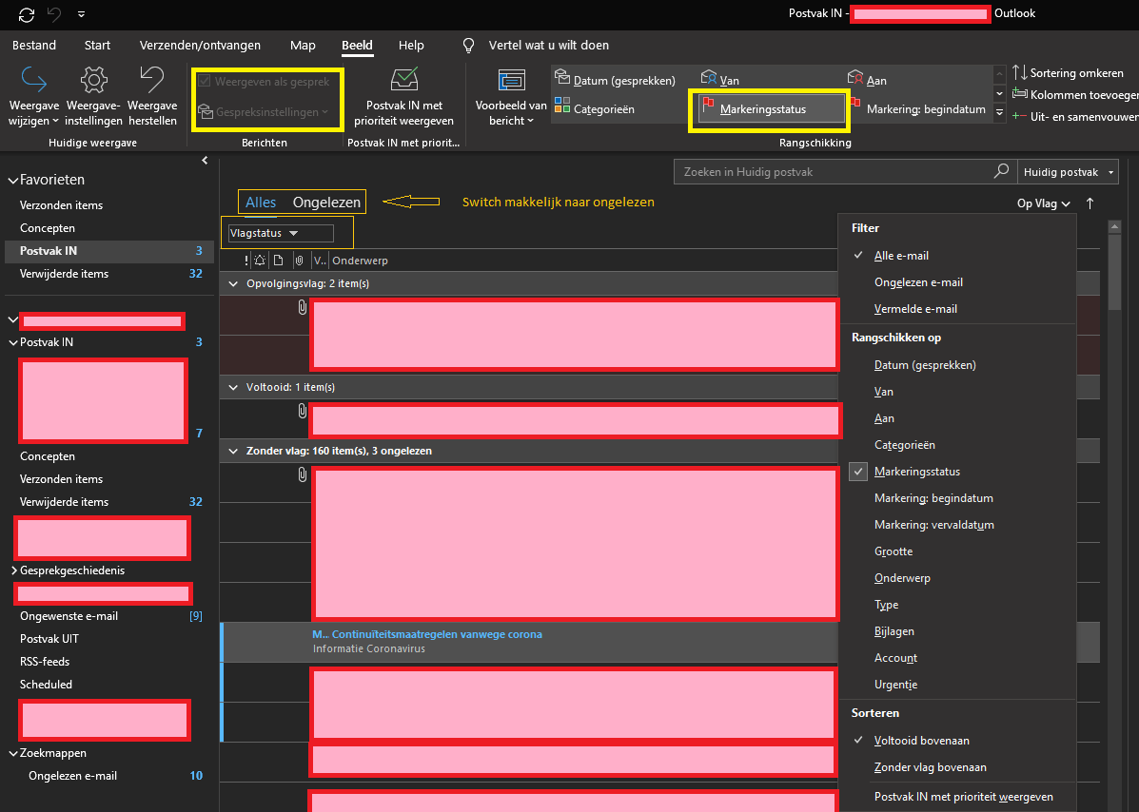The height and width of the screenshot is (812, 1139).
Task: Click the search magnifier icon
Action: (x=1000, y=172)
